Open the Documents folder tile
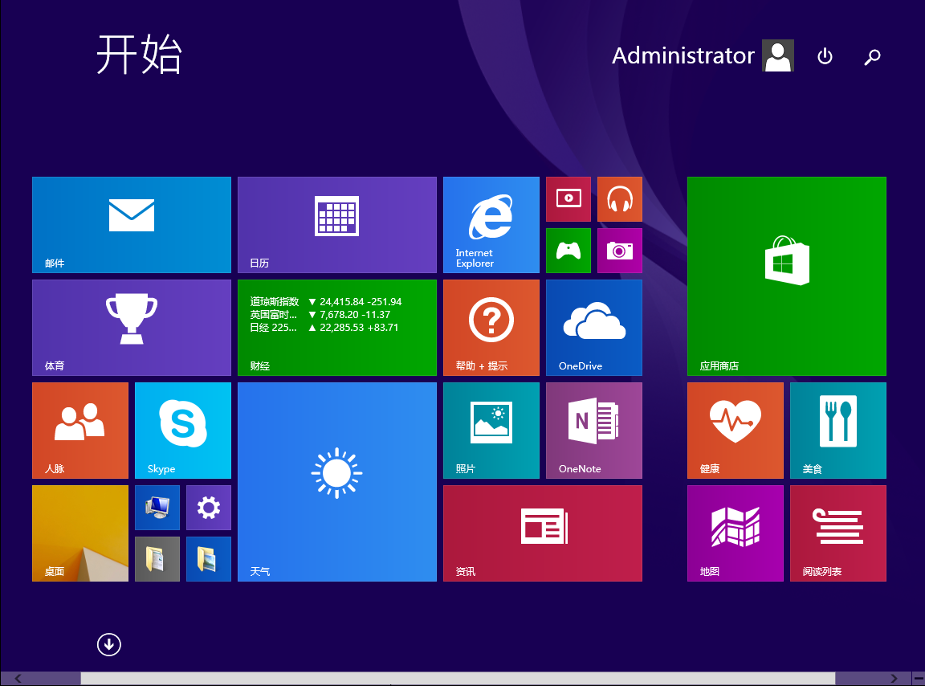The image size is (925, 686). (x=157, y=558)
